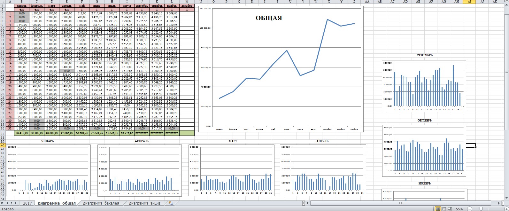Switch to Page Layout view
Image resolution: width=509 pixels, height=211 pixels.
click(443, 209)
